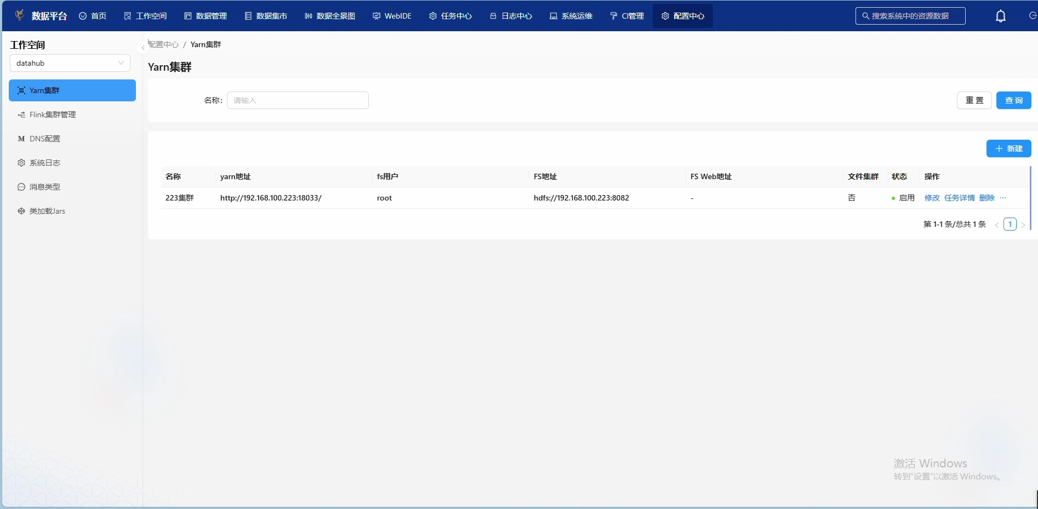Open the notifications bell icon

[x=1001, y=16]
